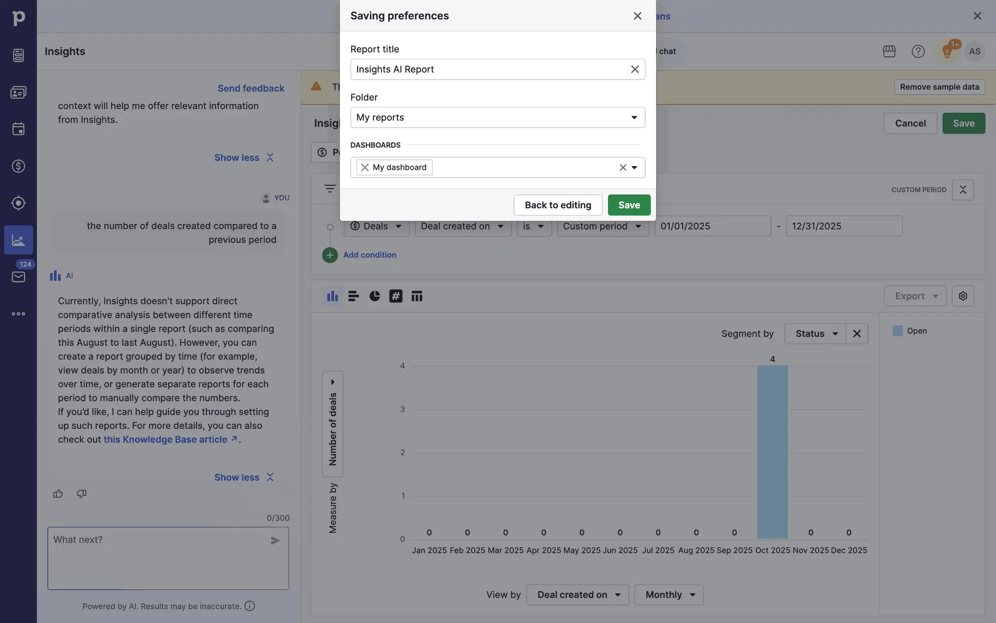Screen dimensions: 996x623
Task: Remove the My dashboard tag
Action: (365, 167)
